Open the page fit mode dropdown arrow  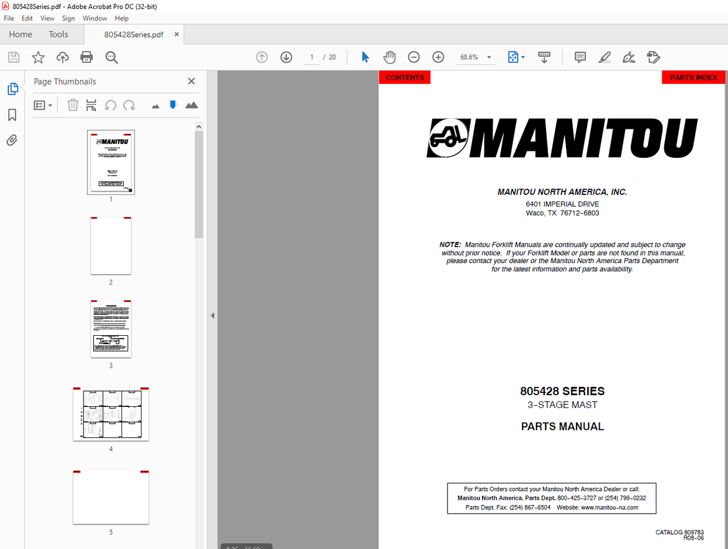[x=522, y=57]
